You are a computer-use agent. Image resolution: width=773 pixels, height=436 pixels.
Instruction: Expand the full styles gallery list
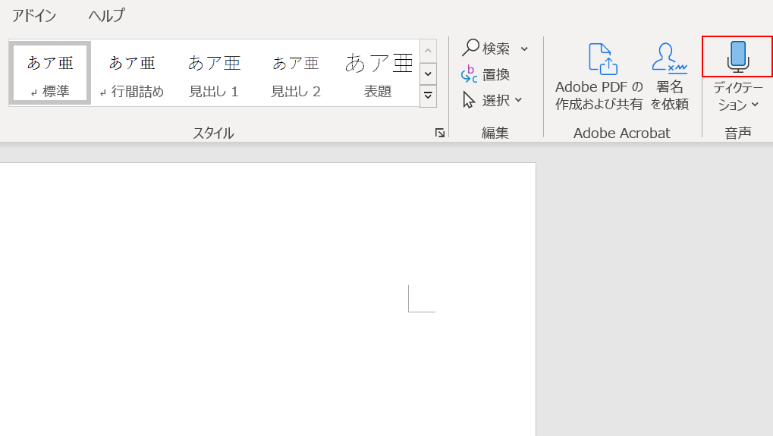pyautogui.click(x=429, y=96)
